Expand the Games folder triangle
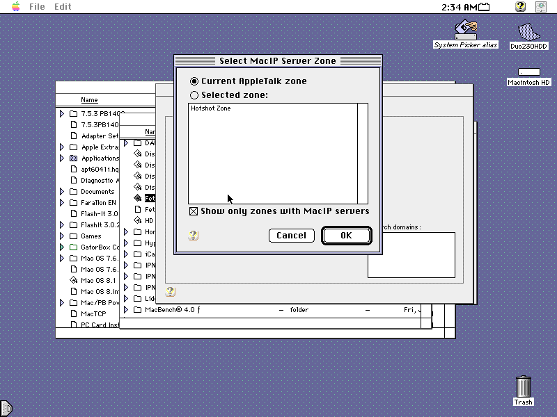The image size is (557, 417). pos(62,236)
